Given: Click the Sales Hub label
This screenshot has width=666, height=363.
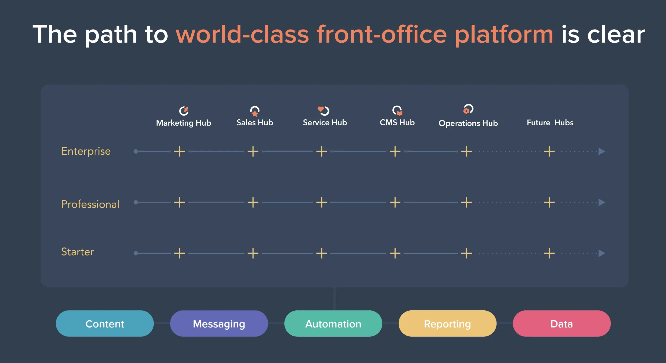Looking at the screenshot, I should click(x=255, y=123).
